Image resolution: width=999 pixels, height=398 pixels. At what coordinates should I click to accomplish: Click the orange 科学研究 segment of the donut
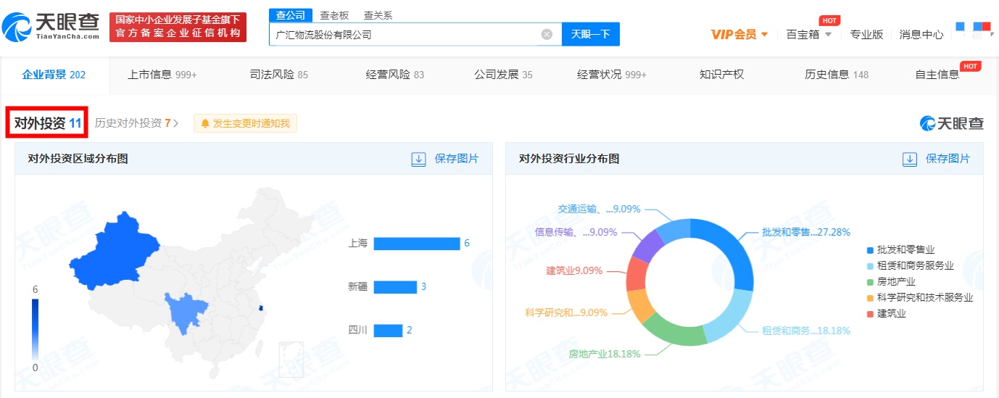click(641, 306)
